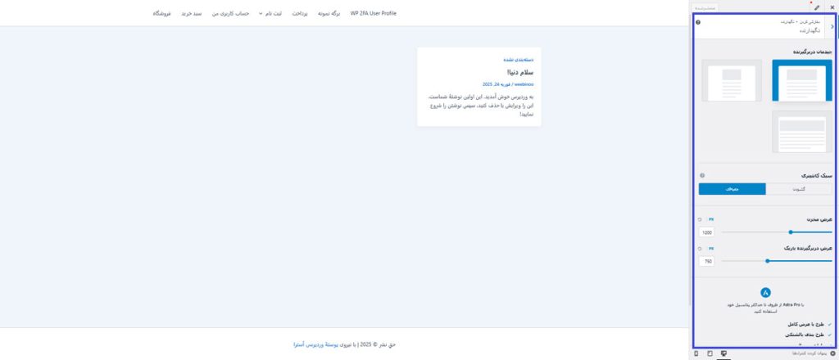Viewport: 839px width, 360px height.
Task: Click the pencil edit icon in customizer header
Action: coord(817,7)
